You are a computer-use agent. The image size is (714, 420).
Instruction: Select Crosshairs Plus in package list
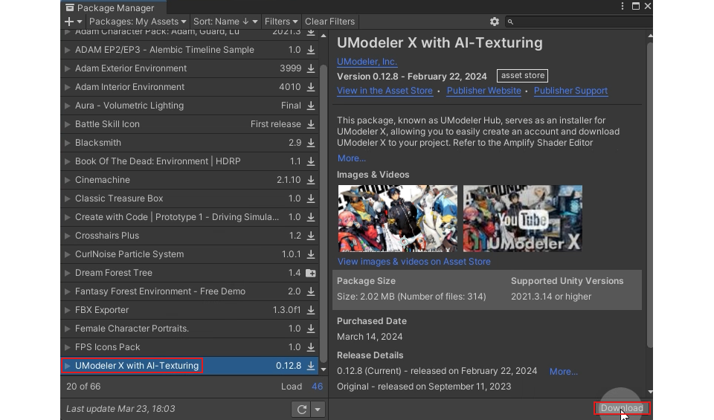pos(190,236)
